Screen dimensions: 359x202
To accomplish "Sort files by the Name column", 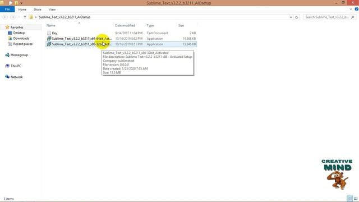I will click(x=51, y=25).
